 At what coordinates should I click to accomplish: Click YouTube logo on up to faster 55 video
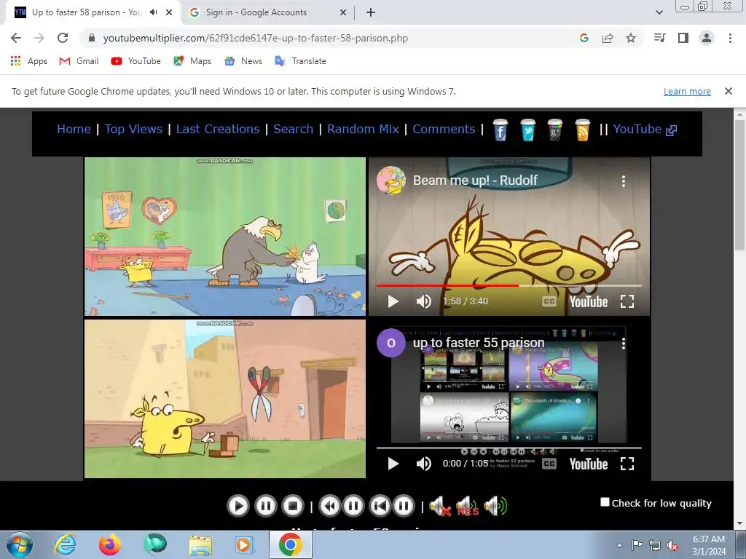coord(589,464)
